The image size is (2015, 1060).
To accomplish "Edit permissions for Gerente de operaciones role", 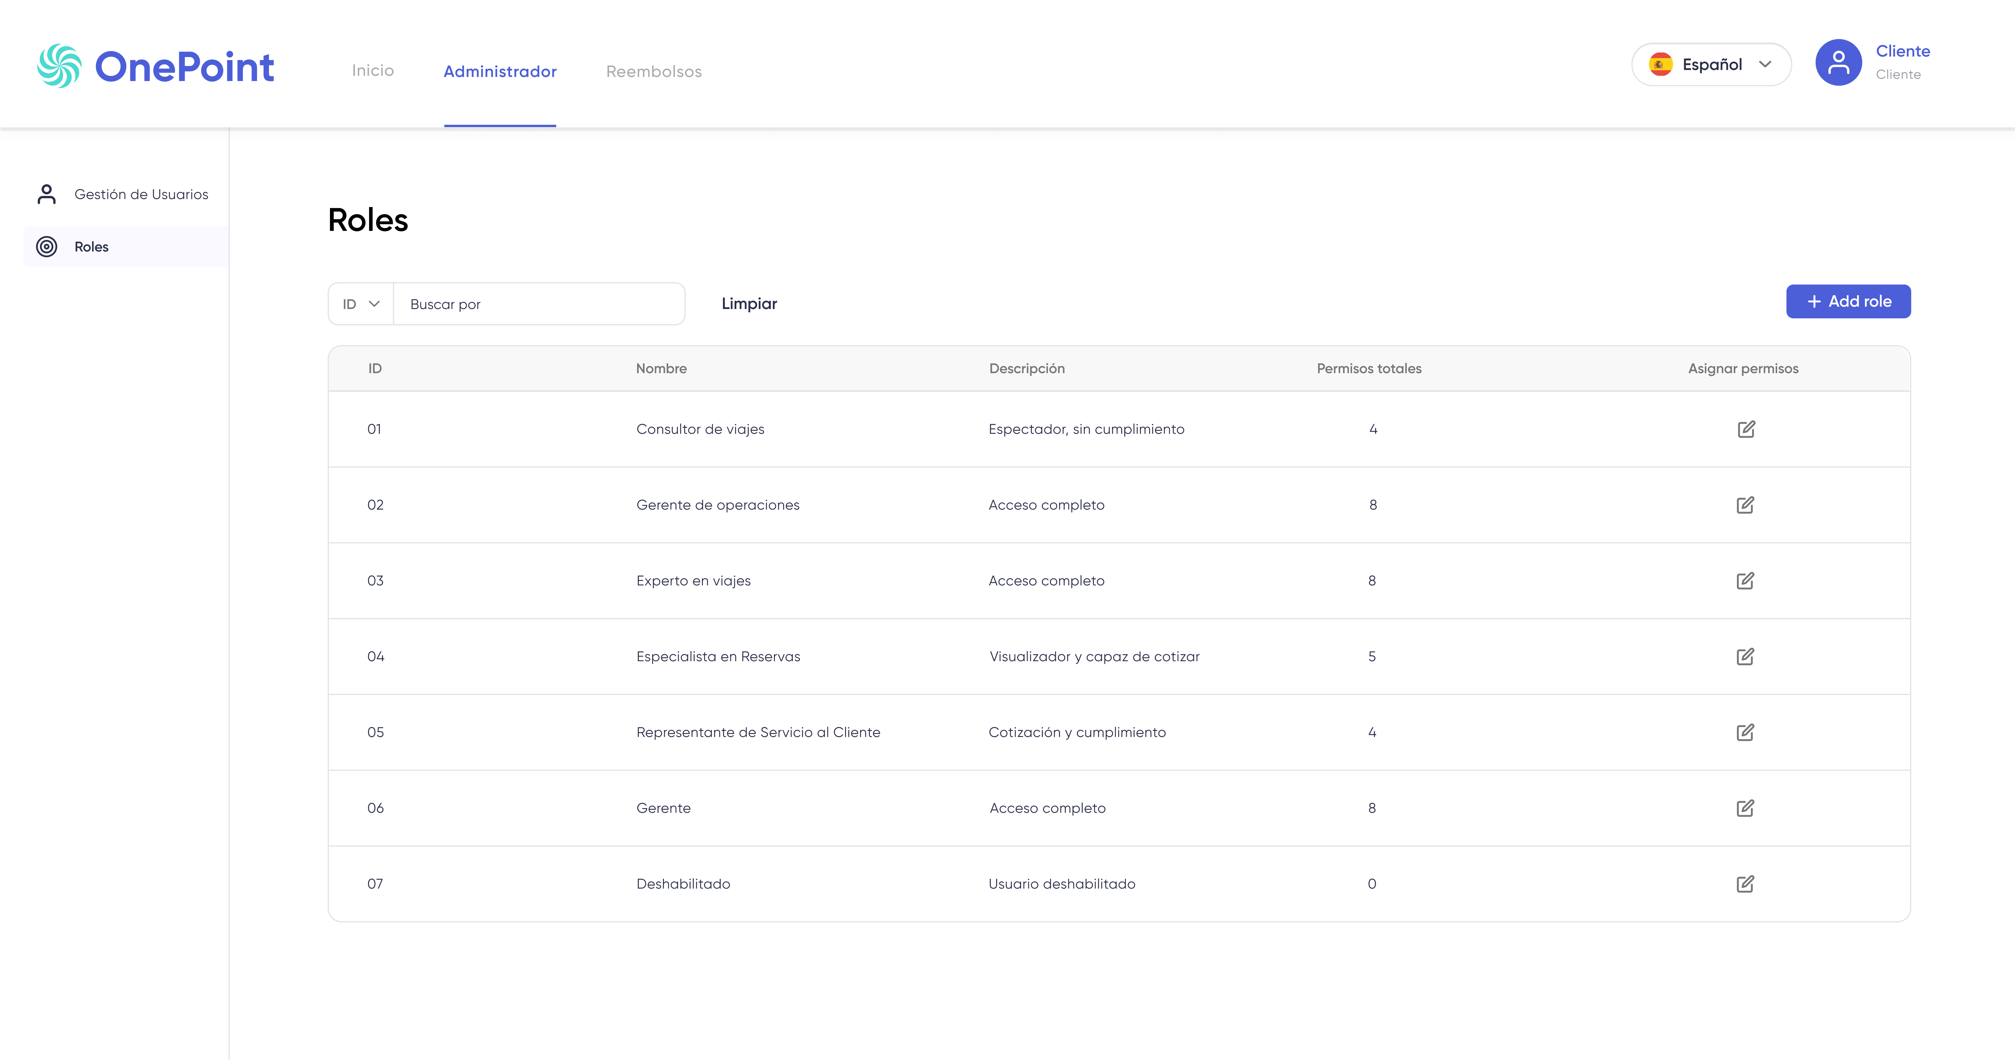I will click(1745, 505).
